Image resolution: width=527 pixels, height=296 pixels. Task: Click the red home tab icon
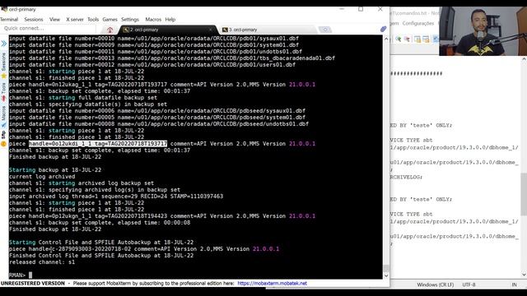pos(110,30)
